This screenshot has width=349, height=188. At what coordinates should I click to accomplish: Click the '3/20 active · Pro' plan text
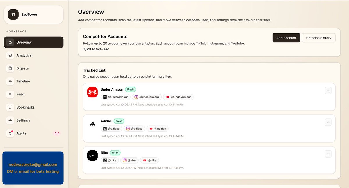(x=96, y=49)
